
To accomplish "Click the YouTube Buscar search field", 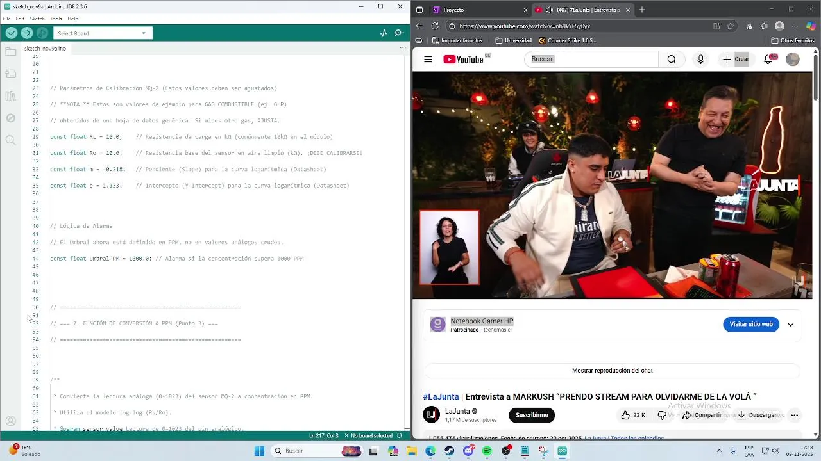I will 591,59.
